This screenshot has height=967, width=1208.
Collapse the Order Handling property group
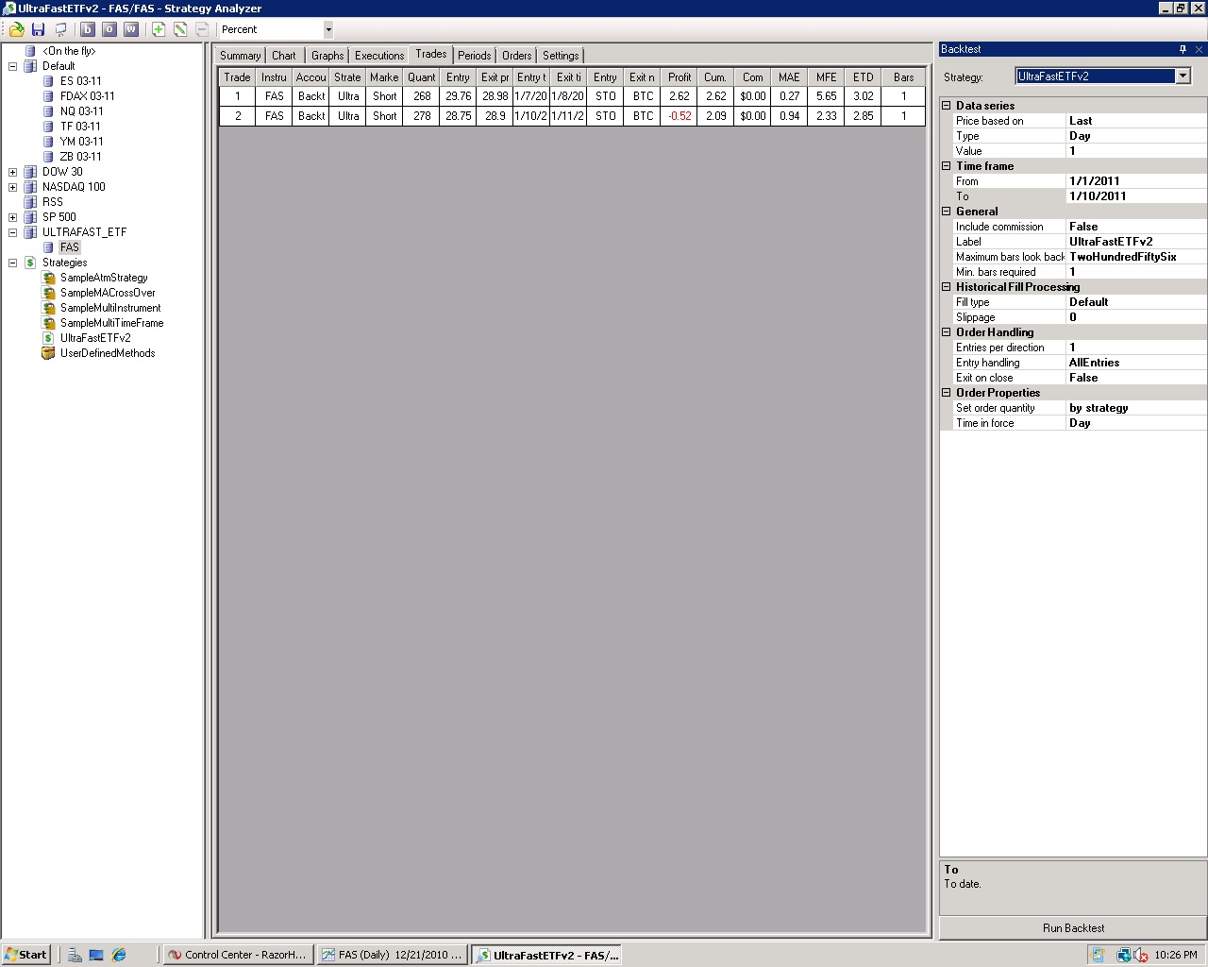point(947,332)
